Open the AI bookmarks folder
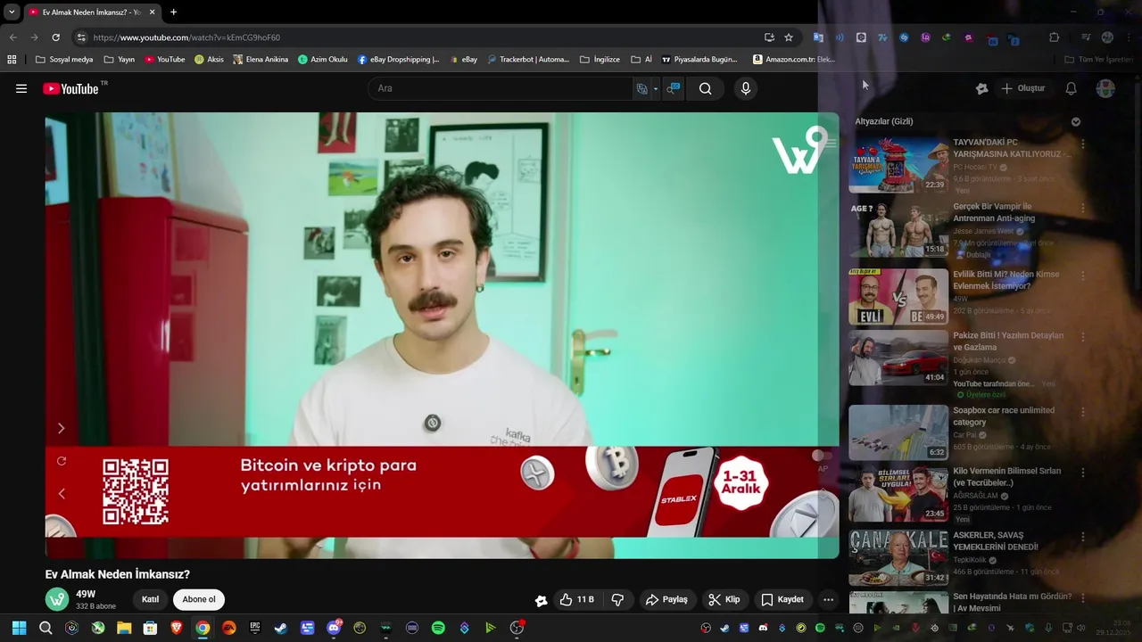 [641, 60]
